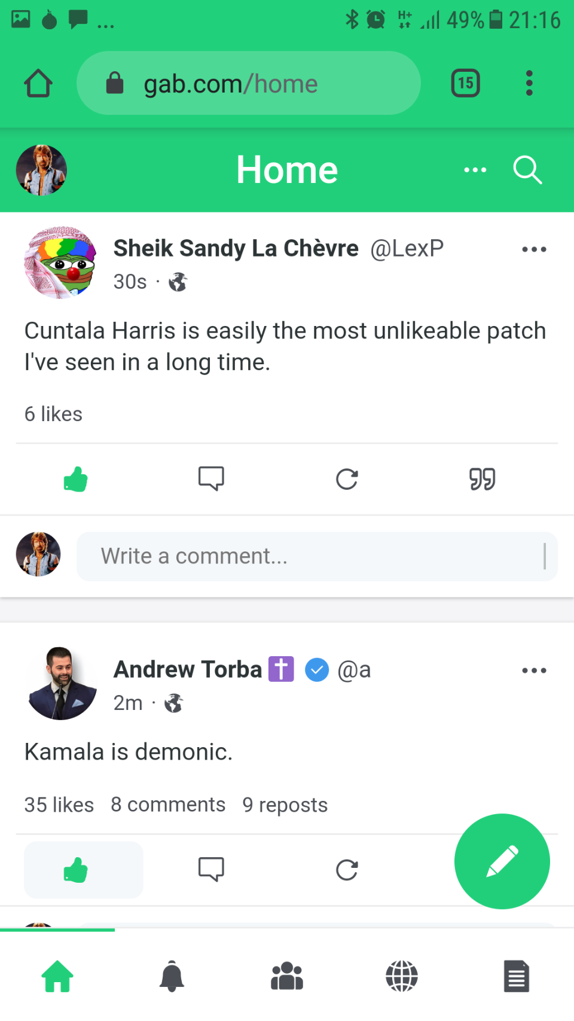
Task: Quote Sheik Sandy's post with quote icon
Action: pyautogui.click(x=482, y=479)
